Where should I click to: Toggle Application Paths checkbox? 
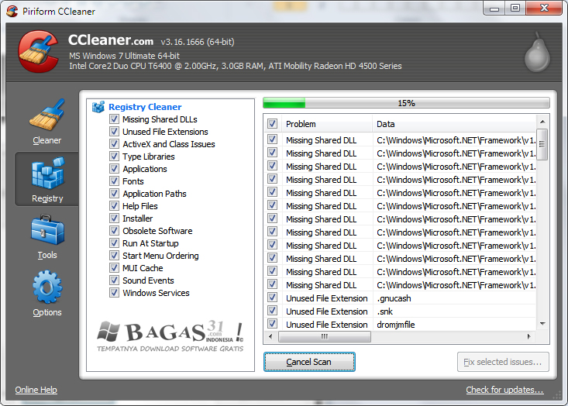pyautogui.click(x=114, y=194)
